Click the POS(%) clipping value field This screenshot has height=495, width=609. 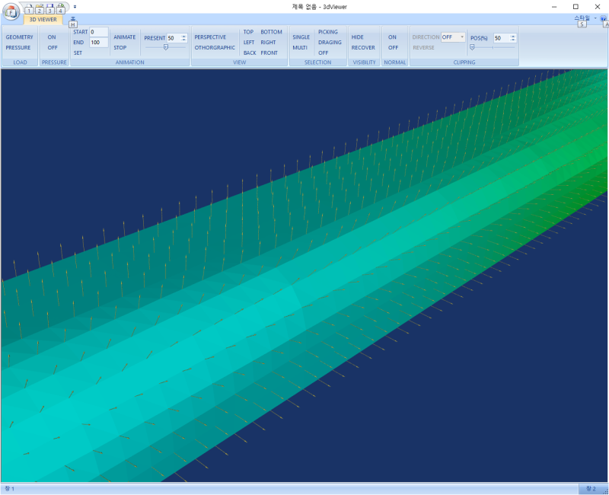click(x=501, y=37)
